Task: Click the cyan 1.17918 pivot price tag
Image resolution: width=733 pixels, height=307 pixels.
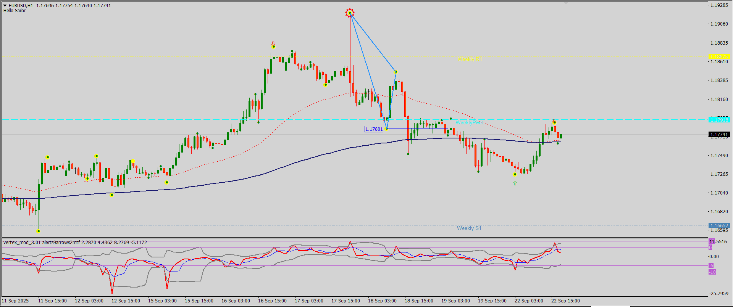Action: pyautogui.click(x=719, y=120)
